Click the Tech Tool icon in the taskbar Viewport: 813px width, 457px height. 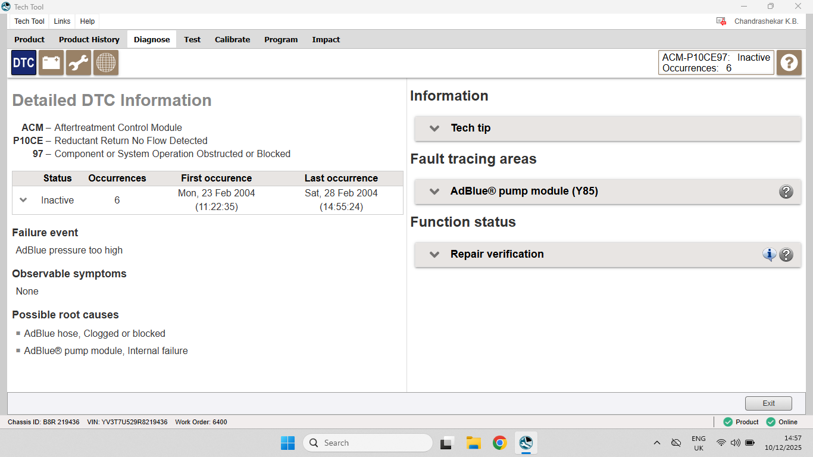coord(526,443)
